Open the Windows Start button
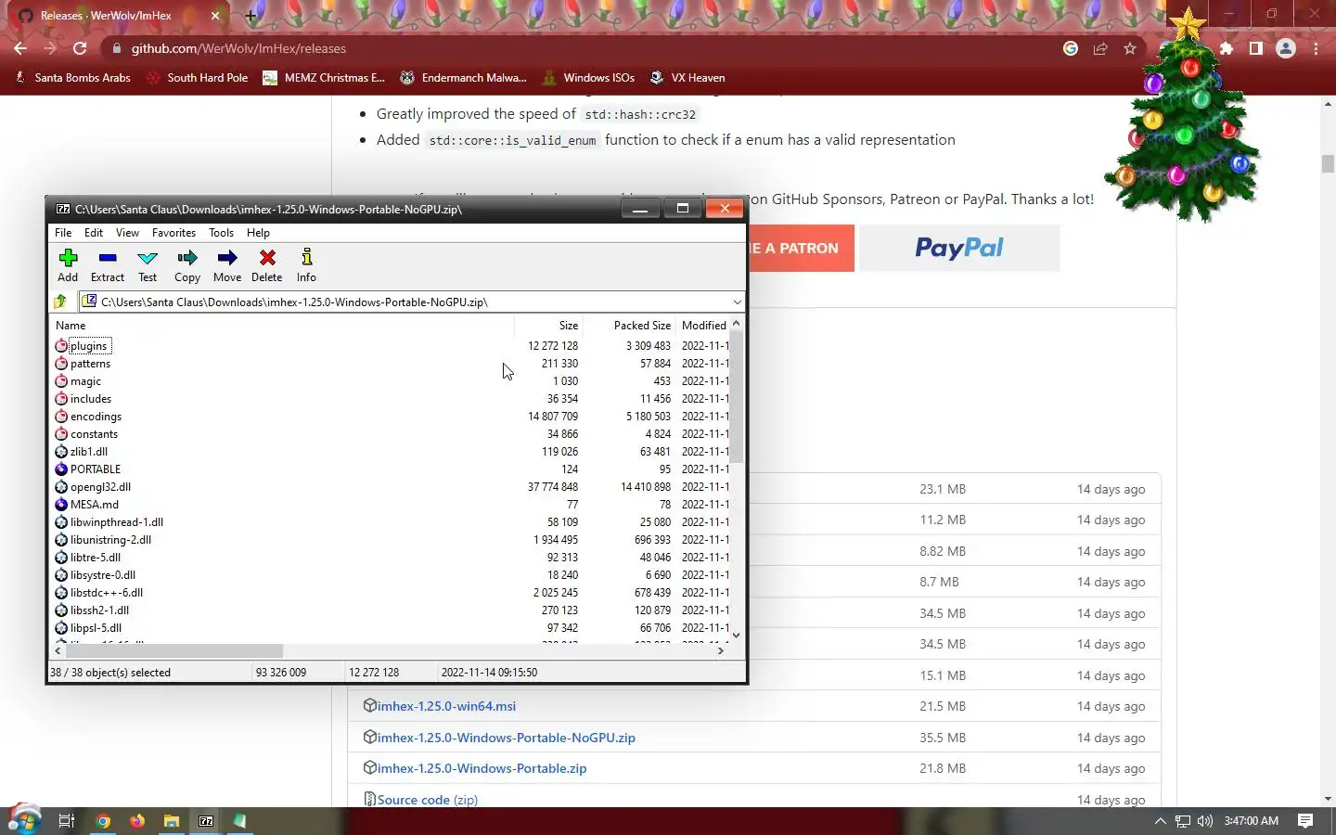The height and width of the screenshot is (835, 1336). click(x=24, y=820)
